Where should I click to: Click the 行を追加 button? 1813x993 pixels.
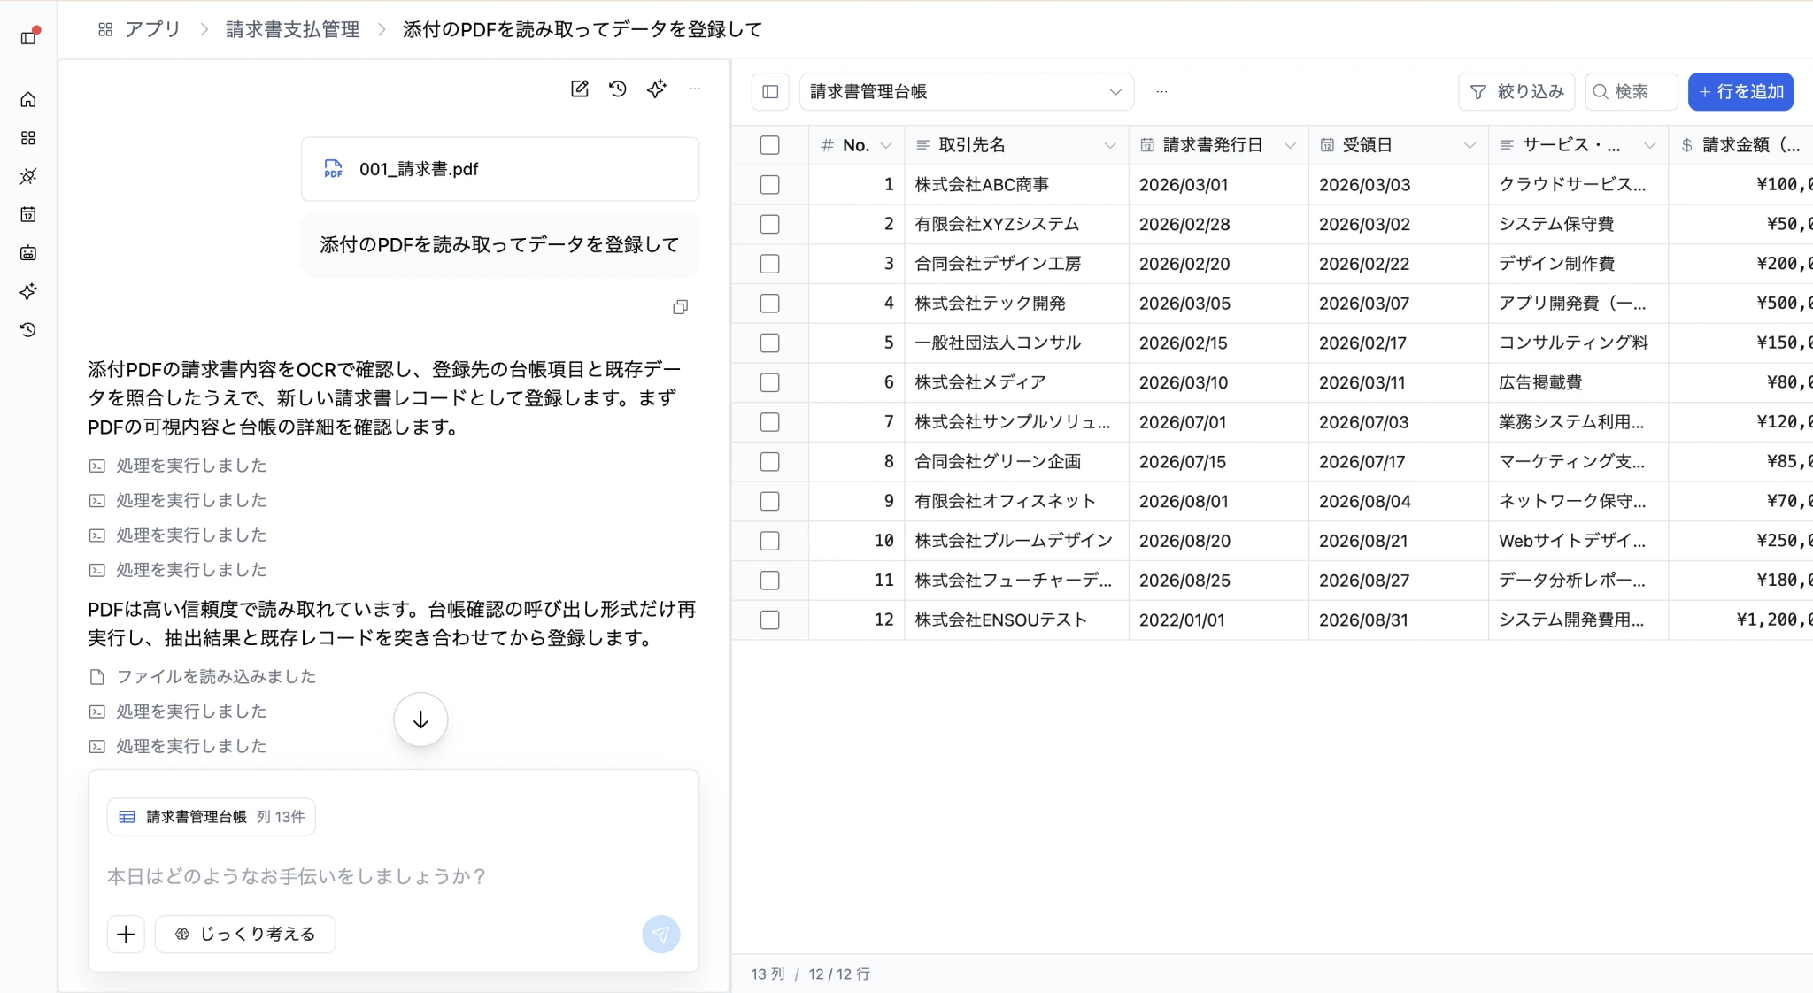(x=1740, y=92)
